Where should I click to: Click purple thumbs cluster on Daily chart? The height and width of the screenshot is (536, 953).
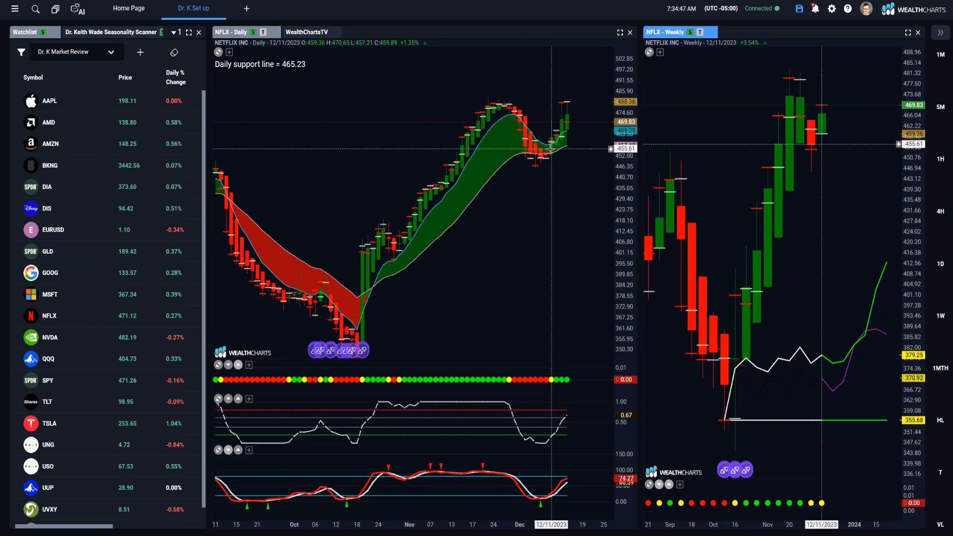339,350
